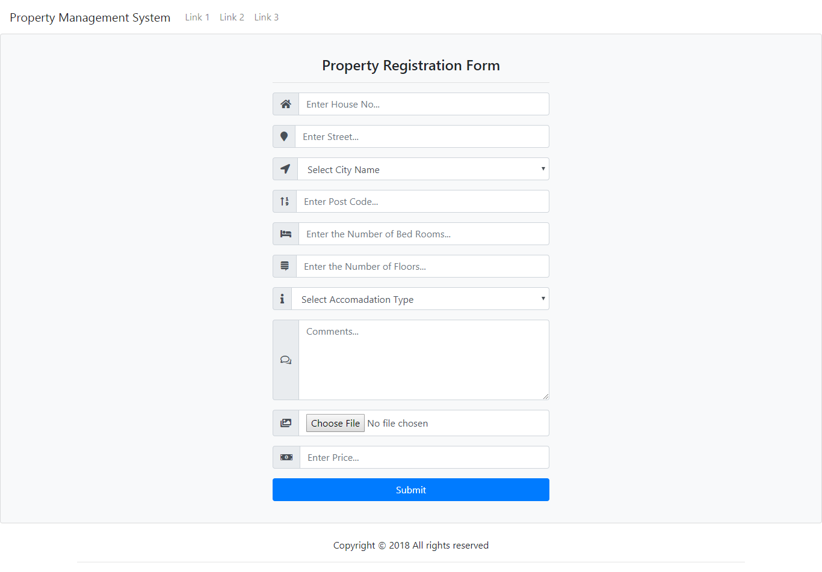Click the money icon beside Price field
Screen dimensions: 822x572
286,457
